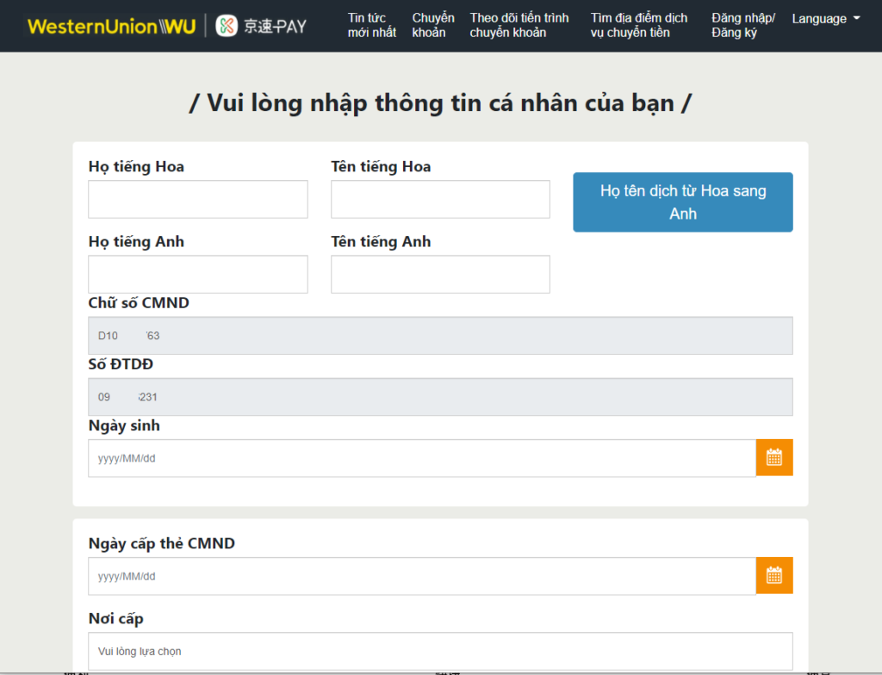The width and height of the screenshot is (882, 675).
Task: Open Tìm địa điểm dịch vụ chuyển tiền
Action: pyautogui.click(x=639, y=25)
